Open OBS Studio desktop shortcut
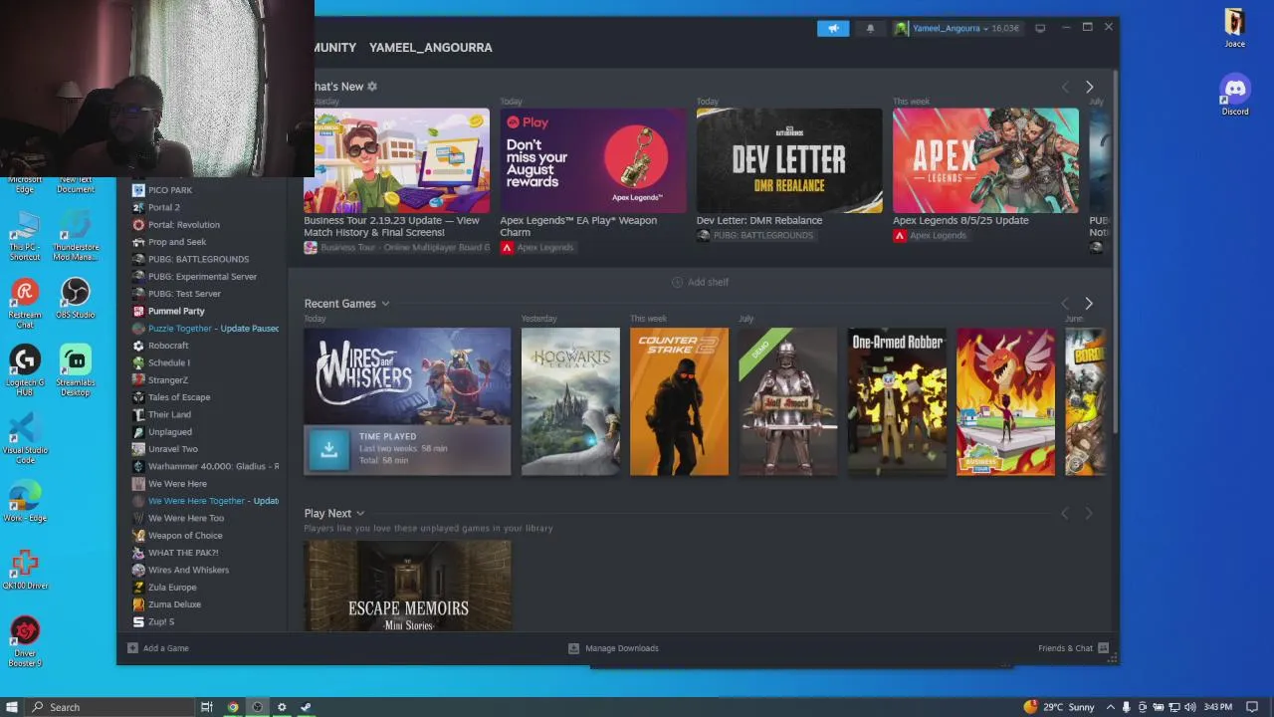1274x717 pixels. tap(75, 299)
